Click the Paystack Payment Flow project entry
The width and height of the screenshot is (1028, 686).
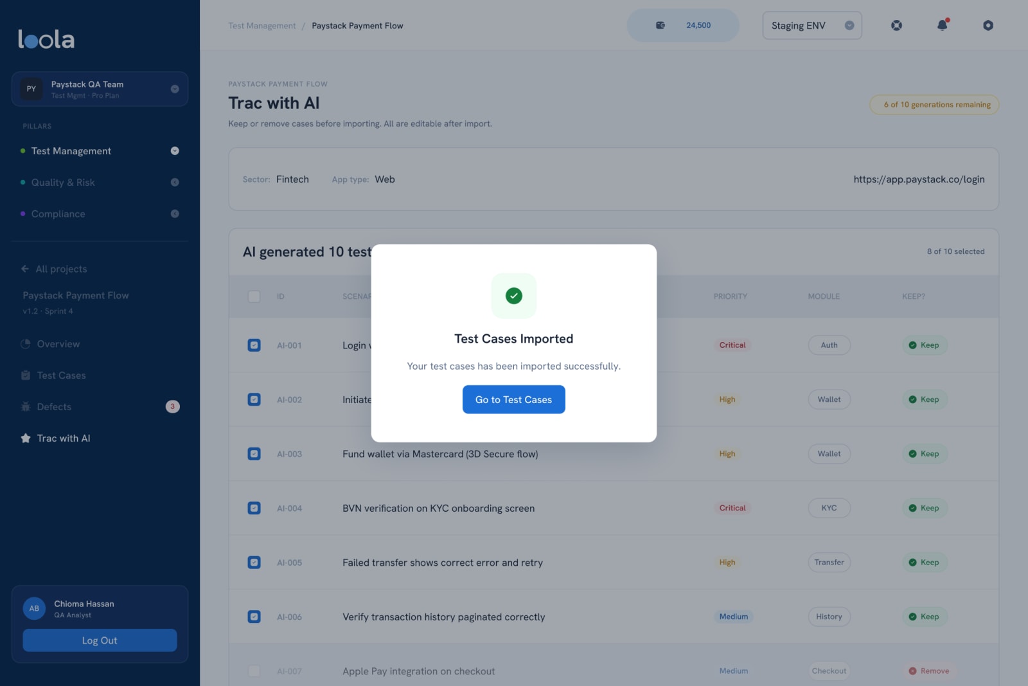tap(76, 302)
